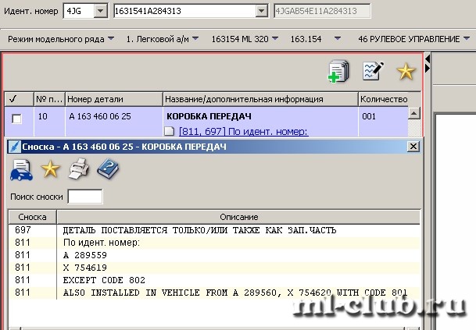The height and width of the screenshot is (330, 476).
Task: Expand the 1631541A284313 ident number dropdown
Action: click(261, 11)
